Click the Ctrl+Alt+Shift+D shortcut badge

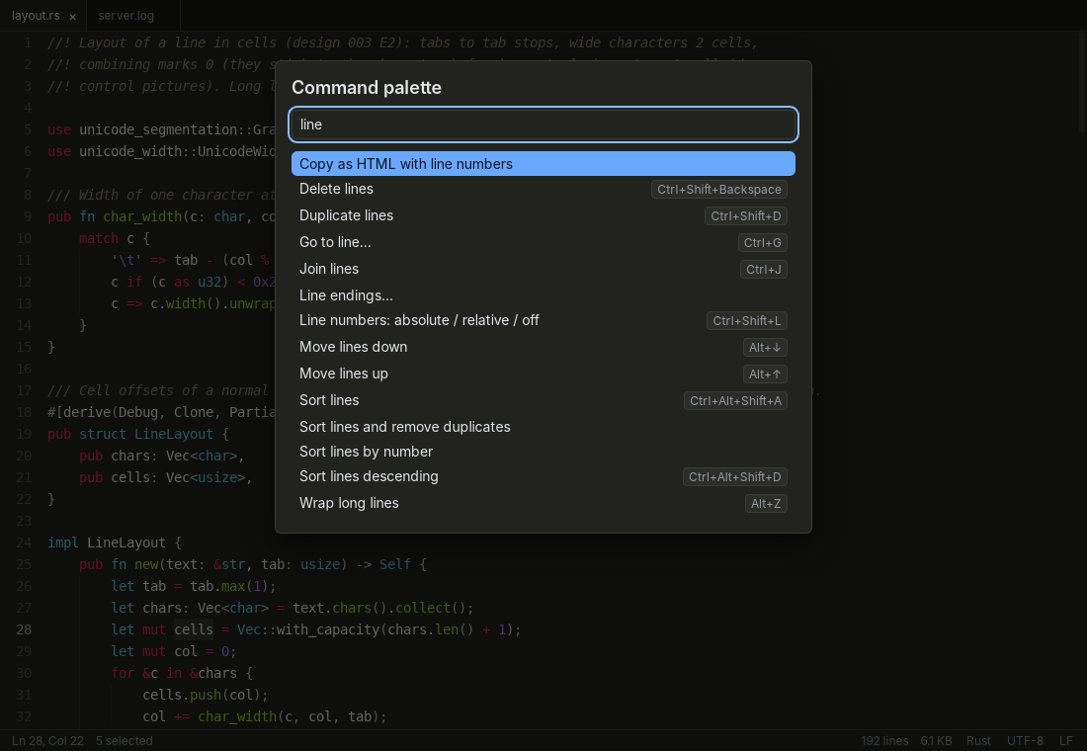tap(735, 477)
